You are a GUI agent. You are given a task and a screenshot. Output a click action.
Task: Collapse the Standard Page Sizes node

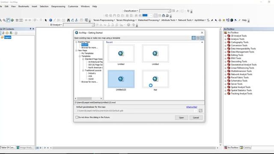click(83, 59)
